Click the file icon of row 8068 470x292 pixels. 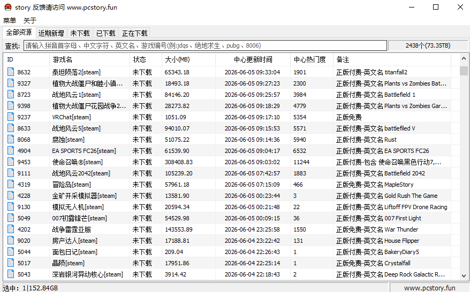[x=11, y=139]
